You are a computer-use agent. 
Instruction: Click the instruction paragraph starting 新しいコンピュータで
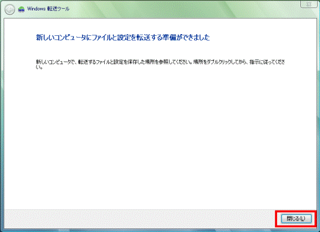click(x=161, y=64)
